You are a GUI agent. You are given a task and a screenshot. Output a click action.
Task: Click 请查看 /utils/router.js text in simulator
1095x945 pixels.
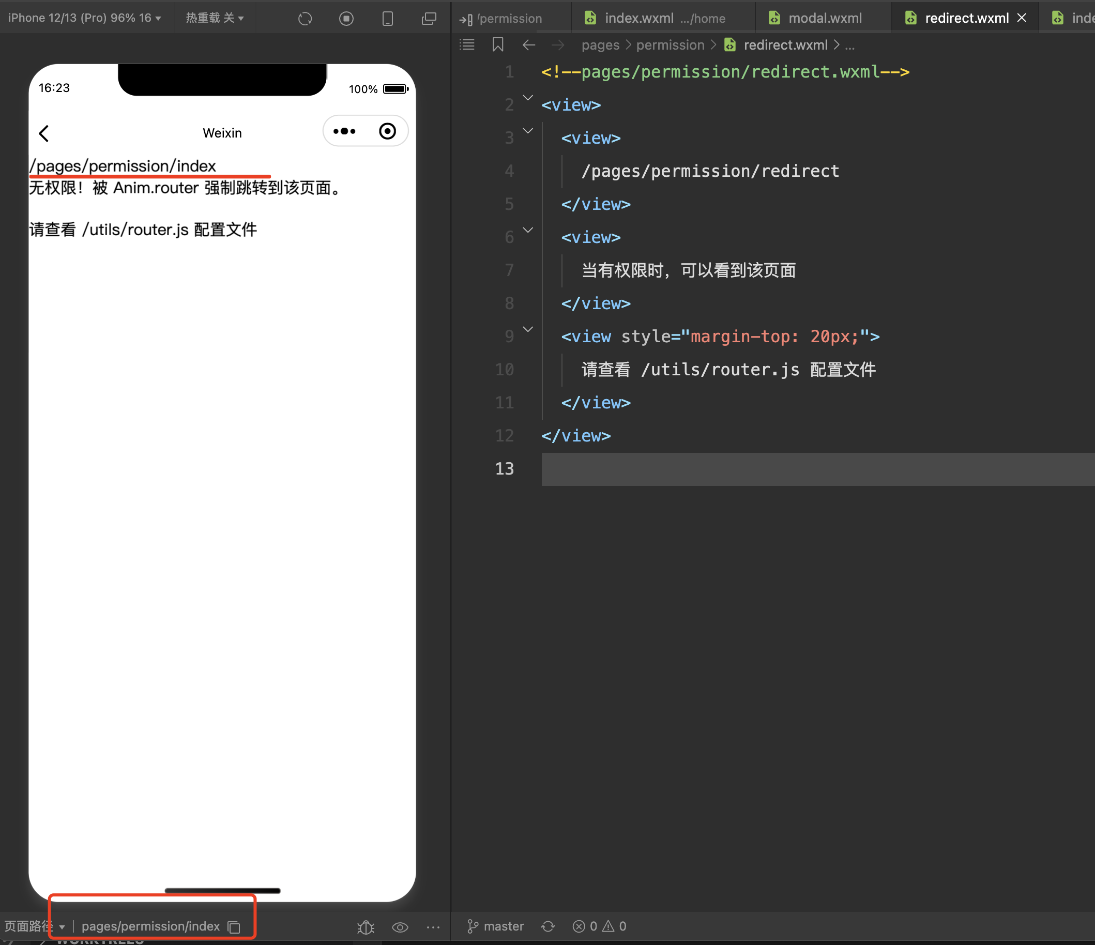tap(143, 230)
